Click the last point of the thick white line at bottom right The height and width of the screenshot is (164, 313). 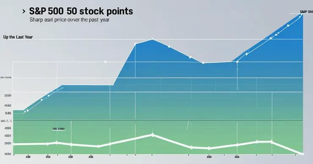[303, 154]
